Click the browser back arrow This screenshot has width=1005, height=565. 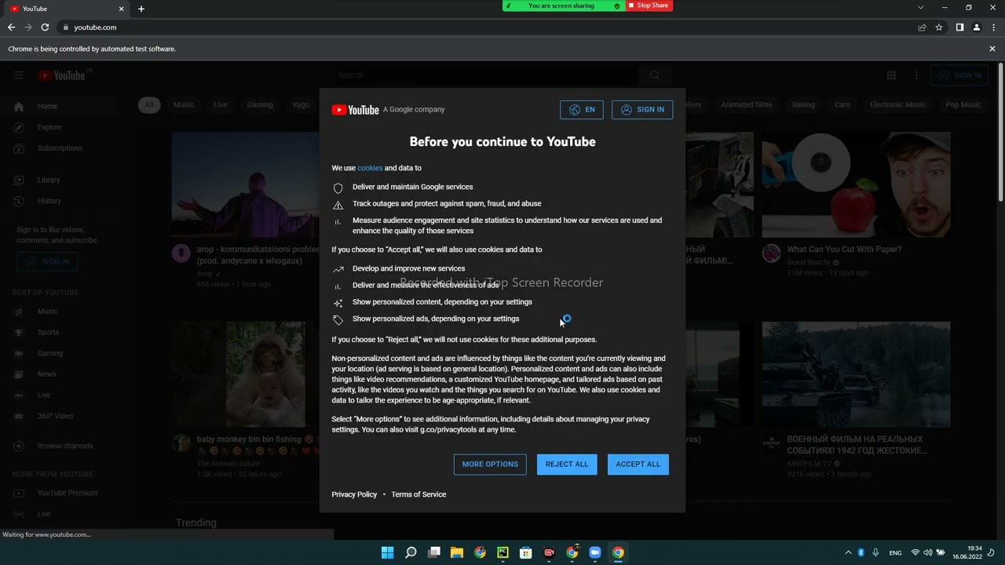11,27
